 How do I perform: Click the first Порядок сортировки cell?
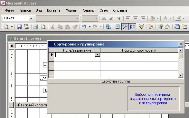(139, 55)
